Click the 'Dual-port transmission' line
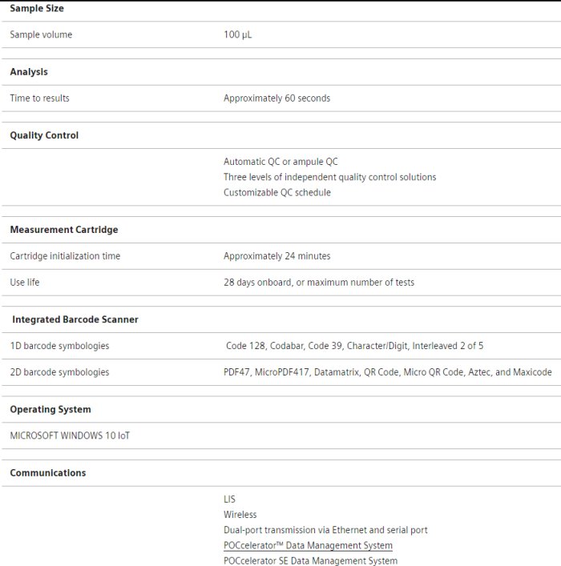This screenshot has height=566, width=561. 325,530
